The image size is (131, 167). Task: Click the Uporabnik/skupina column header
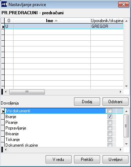(107, 21)
